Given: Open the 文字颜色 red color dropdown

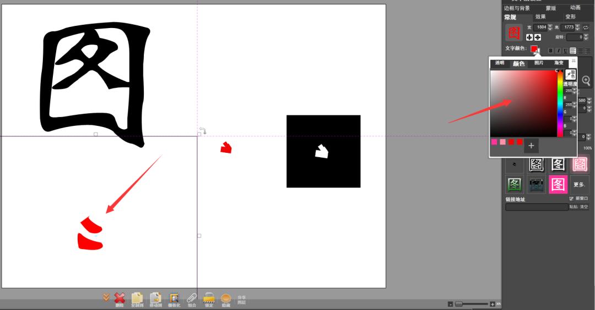Looking at the screenshot, I should [x=534, y=49].
